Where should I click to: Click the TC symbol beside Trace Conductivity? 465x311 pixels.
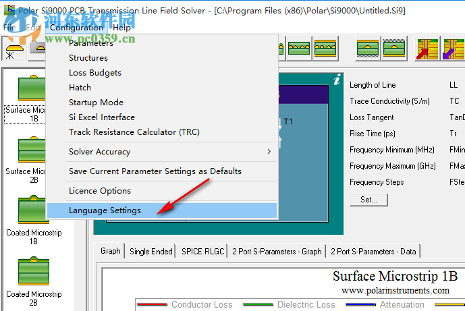tap(454, 101)
